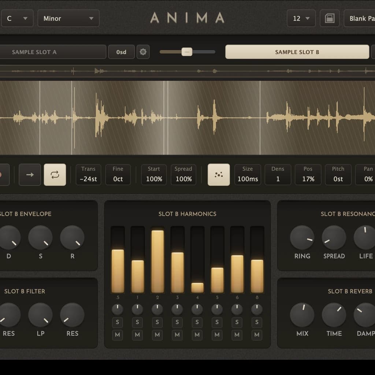Mute harmonic 1 with M button

[x=137, y=335]
